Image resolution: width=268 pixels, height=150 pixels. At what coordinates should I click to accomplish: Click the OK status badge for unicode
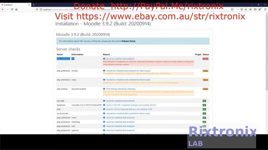204,101
